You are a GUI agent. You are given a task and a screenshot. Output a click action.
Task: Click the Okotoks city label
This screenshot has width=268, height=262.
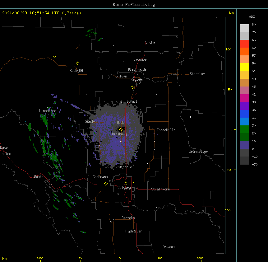[128, 218]
